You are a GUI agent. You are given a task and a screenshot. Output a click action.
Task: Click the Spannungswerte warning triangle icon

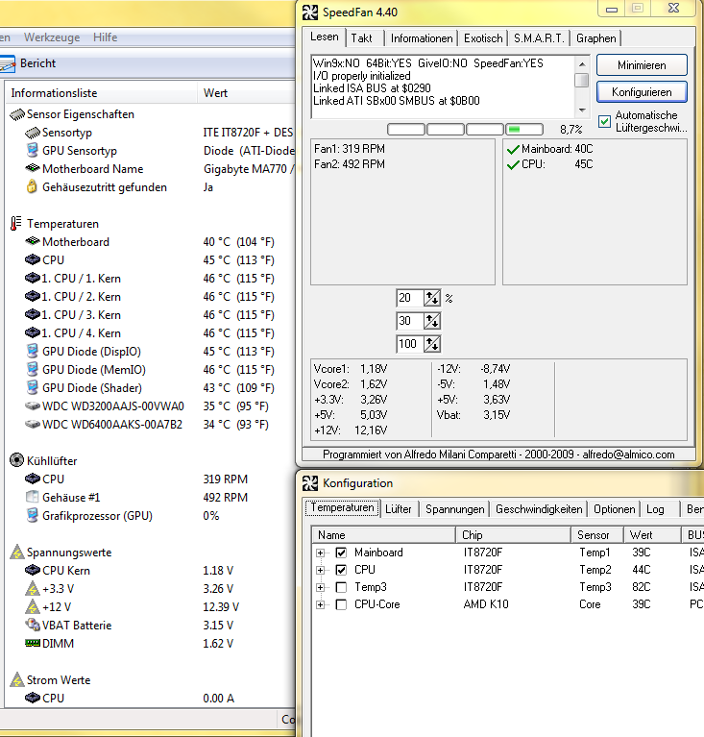click(17, 552)
